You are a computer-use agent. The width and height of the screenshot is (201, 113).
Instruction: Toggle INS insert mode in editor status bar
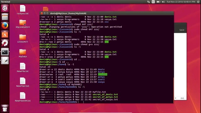[182, 98]
